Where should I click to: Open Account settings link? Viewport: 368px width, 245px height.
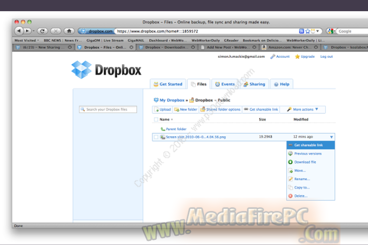pos(280,57)
